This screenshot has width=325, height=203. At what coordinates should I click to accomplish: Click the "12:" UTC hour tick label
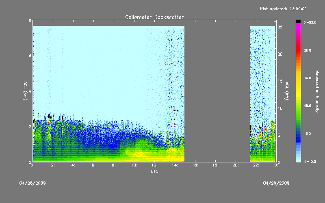(154, 165)
